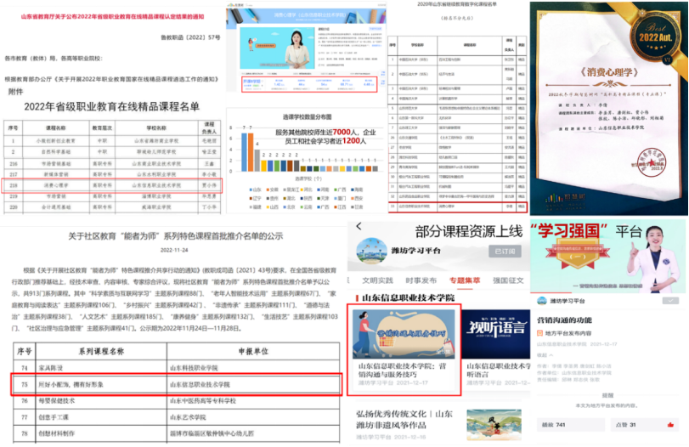Select the 文明实践 tab
Image resolution: width=689 pixels, height=447 pixels.
pos(377,280)
